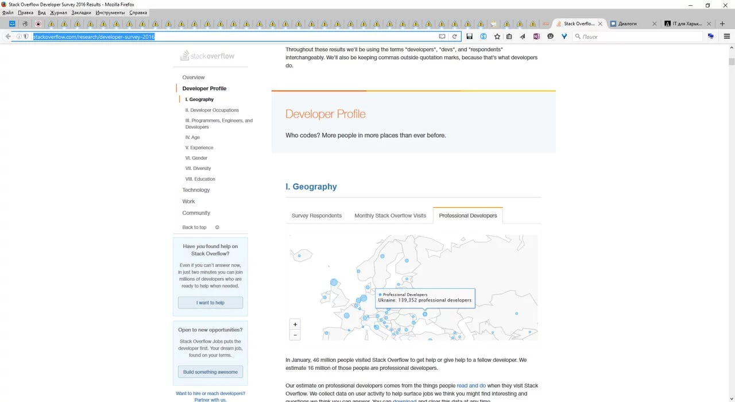Click the floppy disk save icon
Screen dimensions: 735x402
pos(469,36)
